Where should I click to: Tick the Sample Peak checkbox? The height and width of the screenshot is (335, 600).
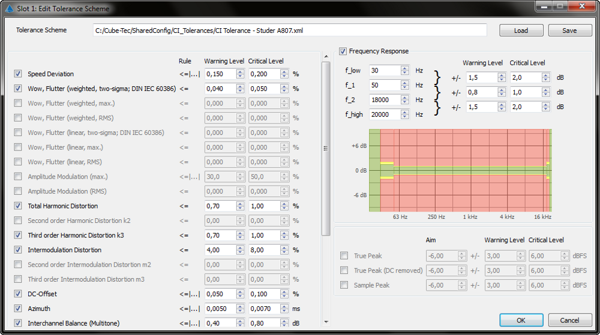tap(344, 285)
